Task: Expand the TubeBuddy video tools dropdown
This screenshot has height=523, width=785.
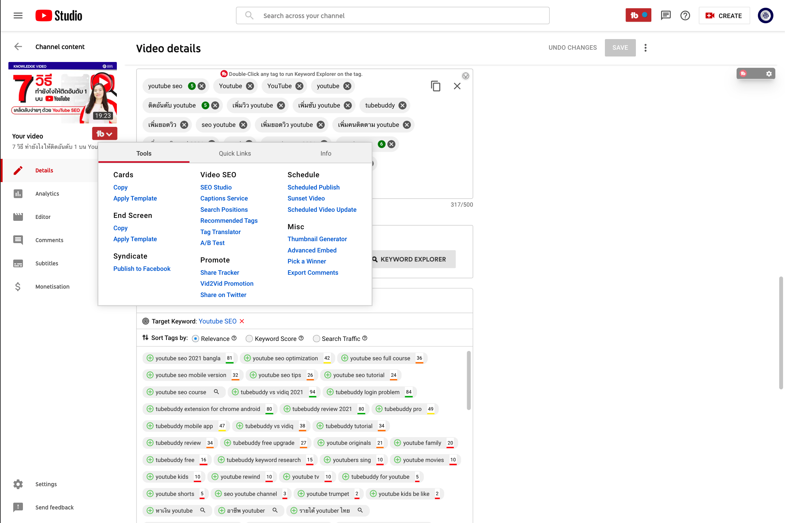Action: 104,134
